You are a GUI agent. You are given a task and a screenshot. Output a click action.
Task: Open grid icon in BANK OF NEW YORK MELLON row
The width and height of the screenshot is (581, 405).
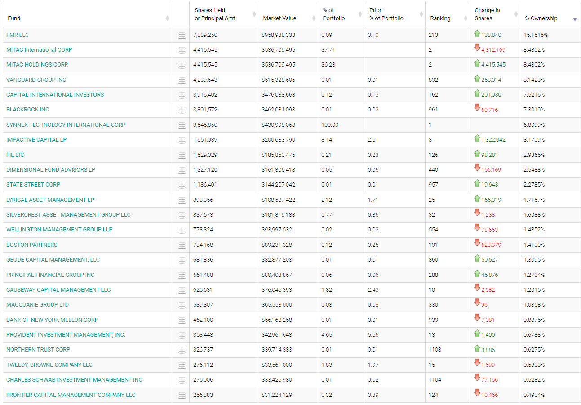tap(182, 320)
